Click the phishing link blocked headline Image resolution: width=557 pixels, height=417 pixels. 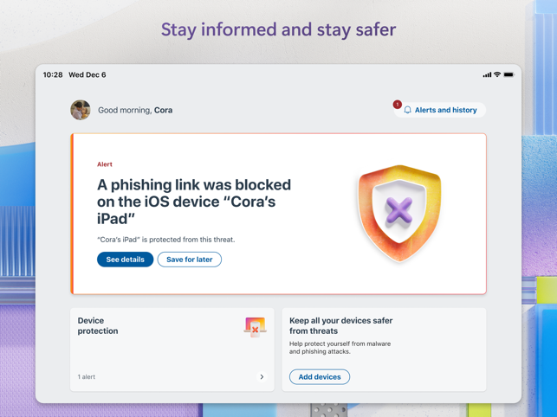(x=194, y=202)
